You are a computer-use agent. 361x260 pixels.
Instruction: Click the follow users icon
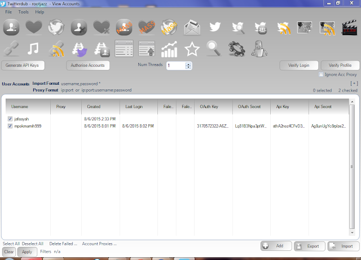coord(11,28)
